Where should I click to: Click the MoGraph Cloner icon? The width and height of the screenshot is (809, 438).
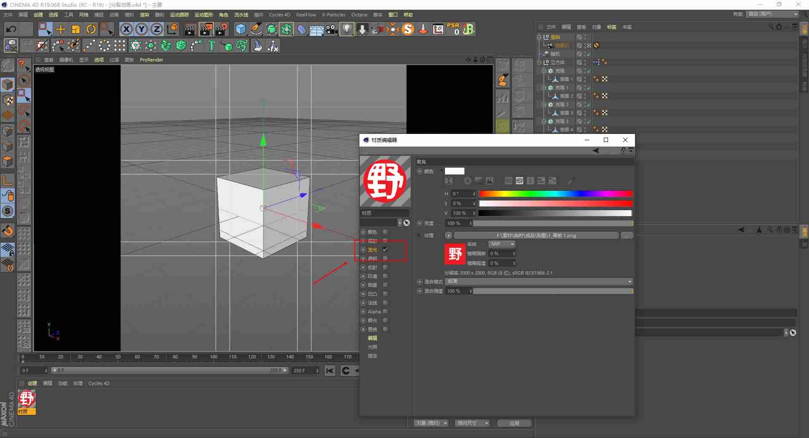pyautogui.click(x=136, y=45)
